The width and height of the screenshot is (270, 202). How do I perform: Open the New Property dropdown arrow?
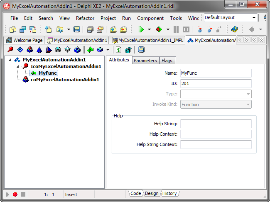pos(108,50)
